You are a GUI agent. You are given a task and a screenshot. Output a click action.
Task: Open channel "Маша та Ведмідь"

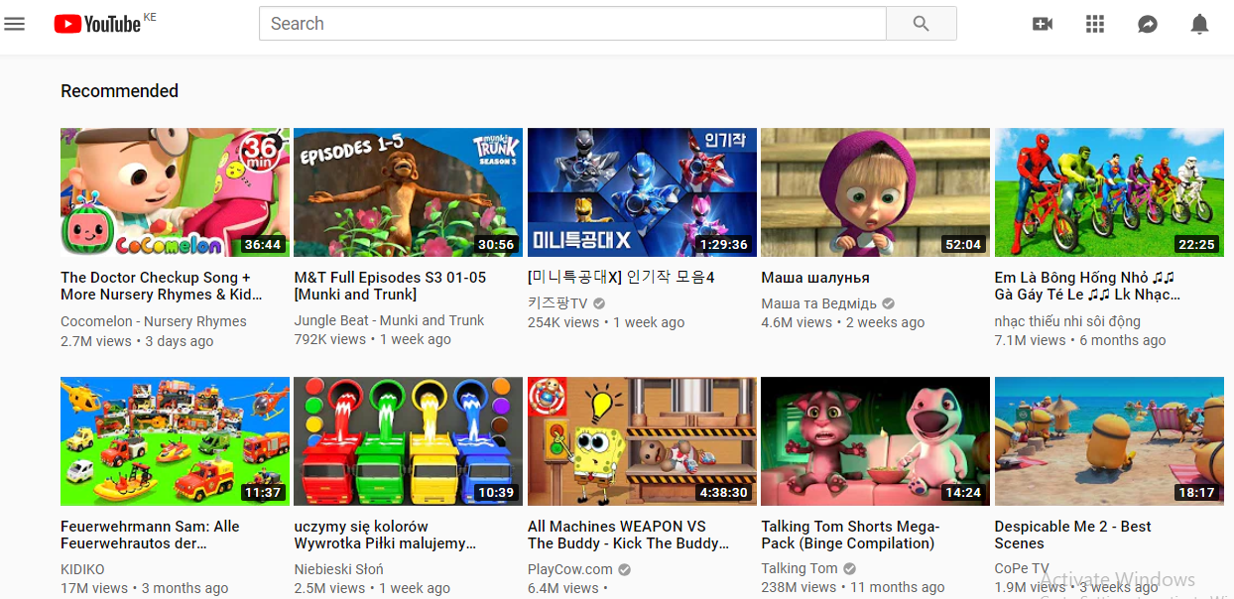point(819,302)
